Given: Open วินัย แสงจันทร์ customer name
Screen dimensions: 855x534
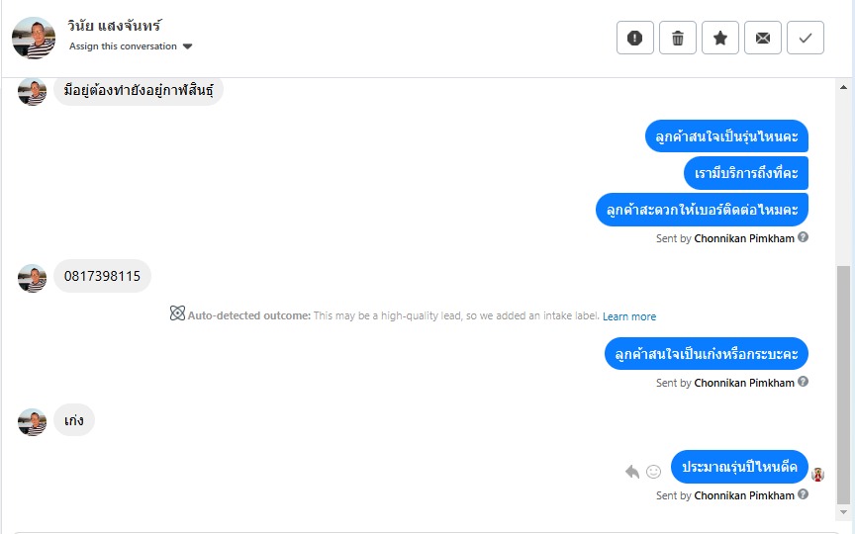Looking at the screenshot, I should [x=115, y=25].
